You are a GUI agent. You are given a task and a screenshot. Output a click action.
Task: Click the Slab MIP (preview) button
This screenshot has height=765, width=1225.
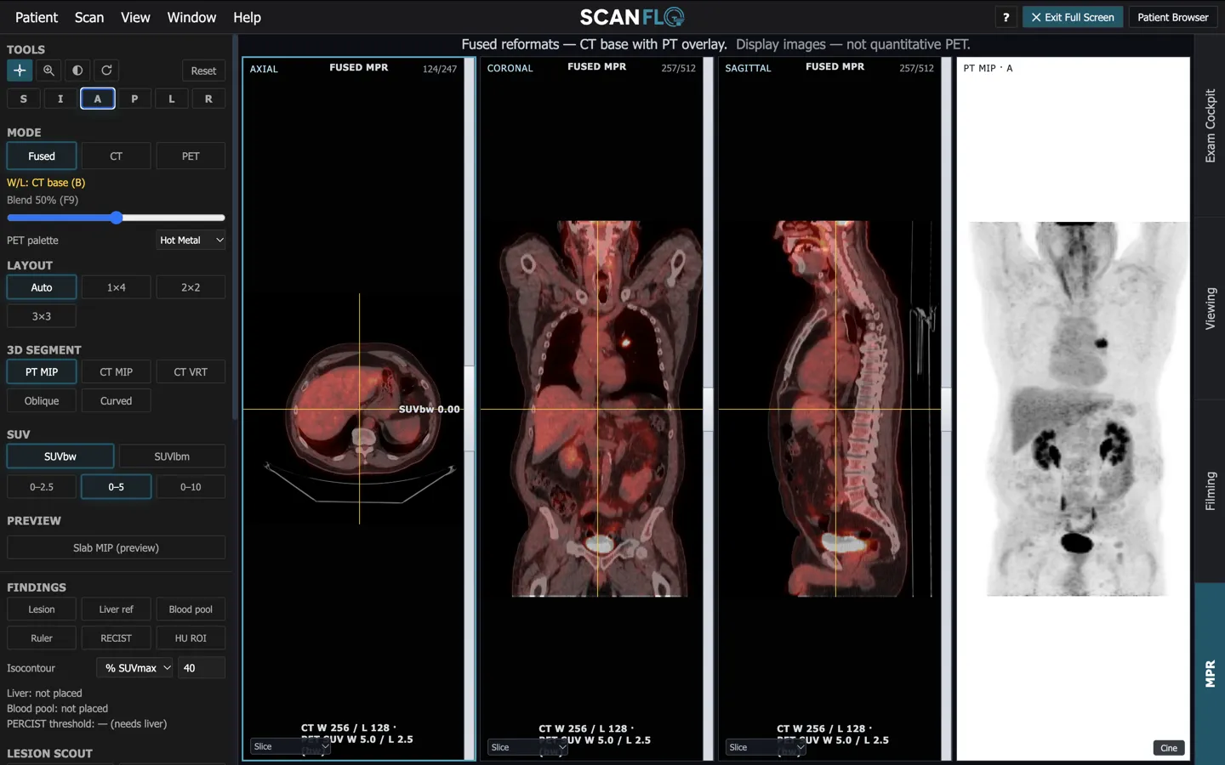[117, 548]
